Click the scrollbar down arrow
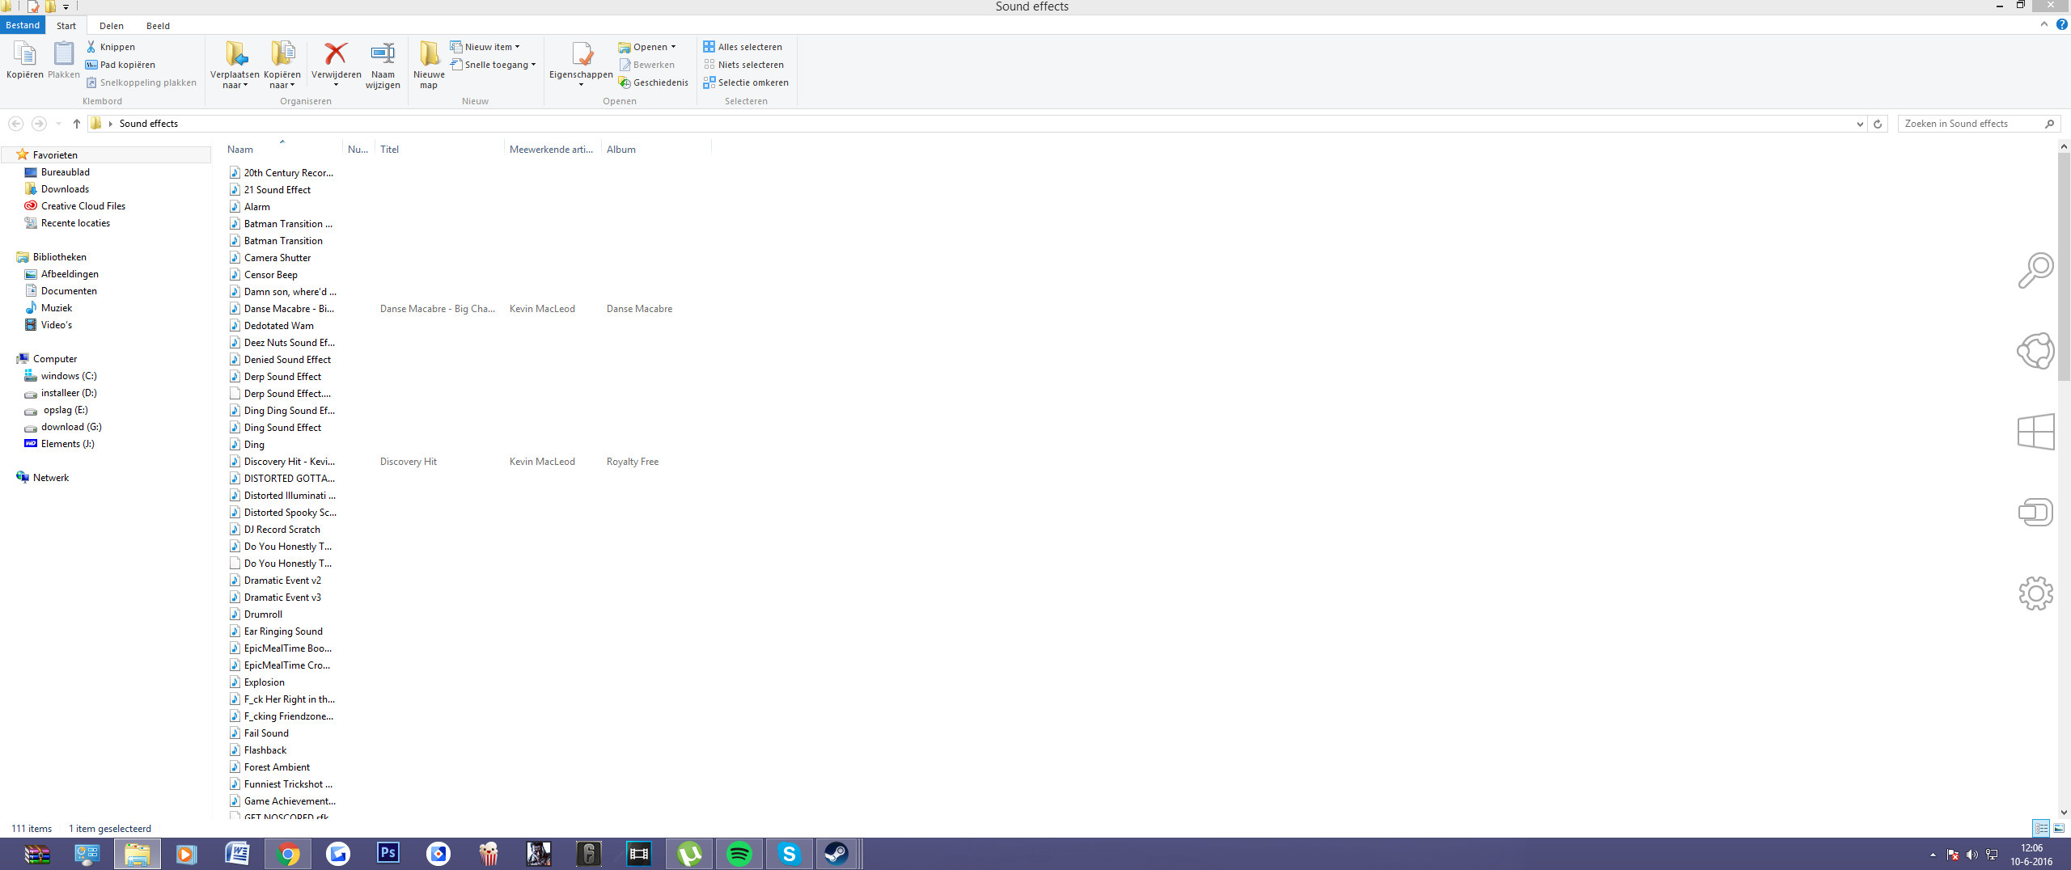The image size is (2071, 870). pyautogui.click(x=2064, y=812)
